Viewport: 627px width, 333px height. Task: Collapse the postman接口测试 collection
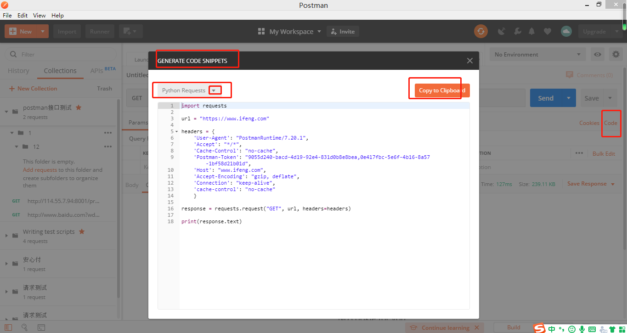click(x=7, y=112)
